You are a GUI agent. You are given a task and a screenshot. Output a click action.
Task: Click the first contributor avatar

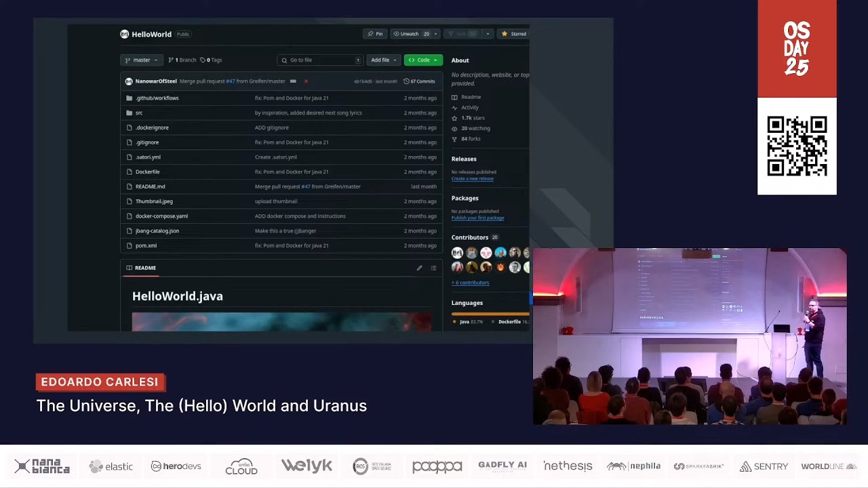pyautogui.click(x=457, y=253)
